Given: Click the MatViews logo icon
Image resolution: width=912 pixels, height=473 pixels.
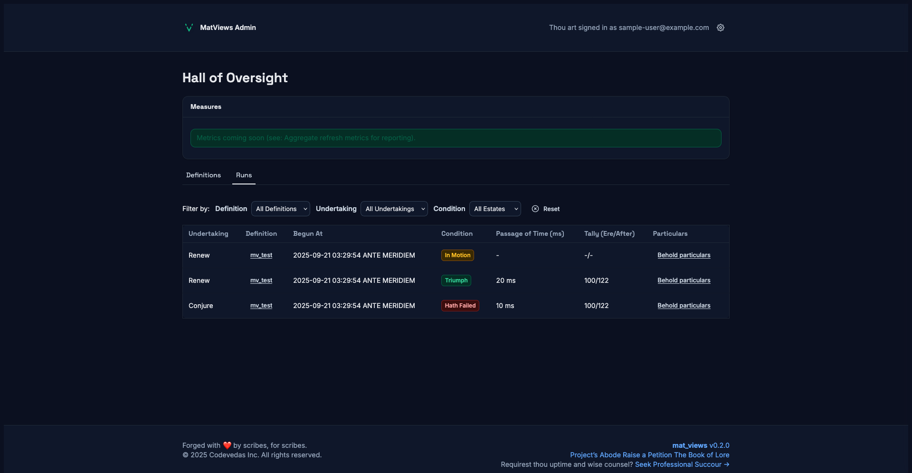Looking at the screenshot, I should click(x=189, y=28).
